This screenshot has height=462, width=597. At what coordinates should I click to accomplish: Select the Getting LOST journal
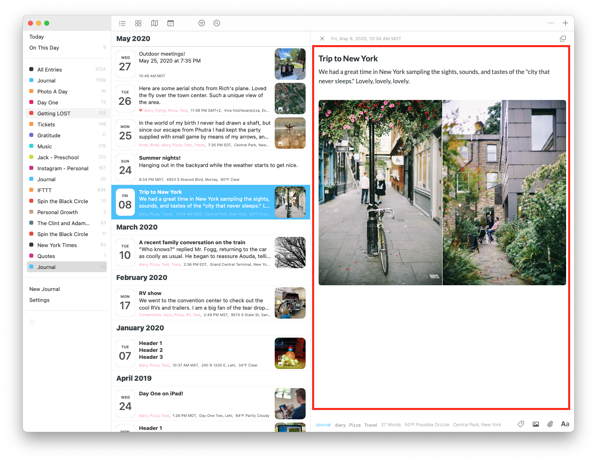click(x=54, y=113)
